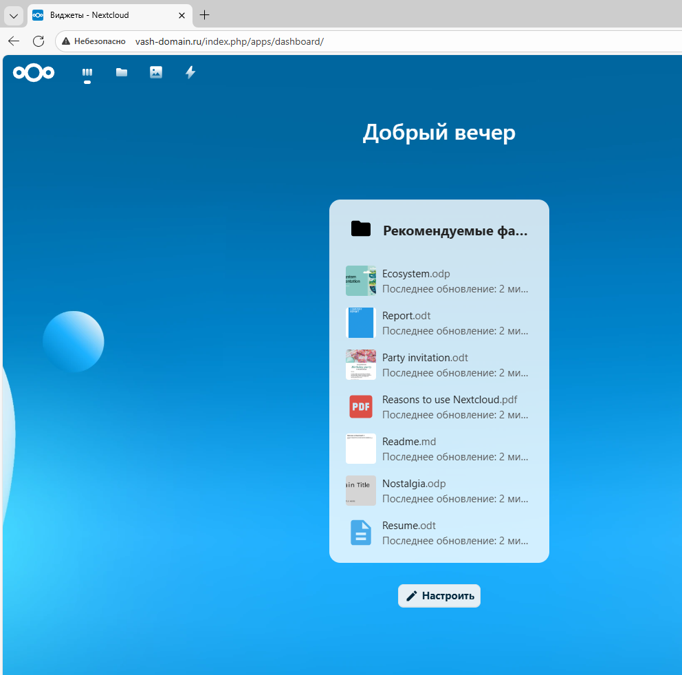Open the Dashboard via its top bar icon
Image resolution: width=682 pixels, height=675 pixels.
[x=87, y=72]
